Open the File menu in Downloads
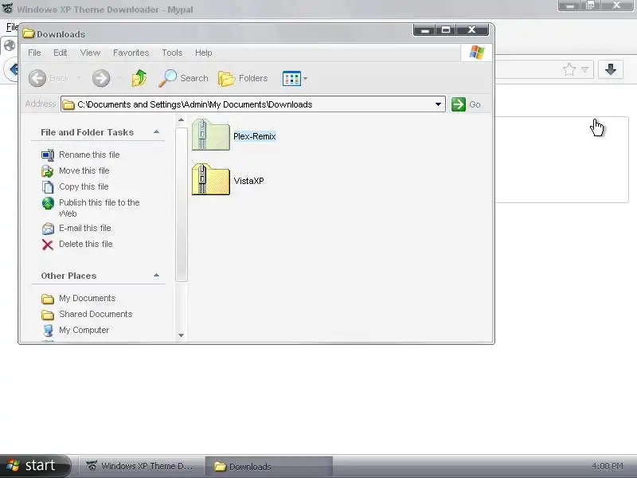The image size is (637, 478). pyautogui.click(x=34, y=53)
